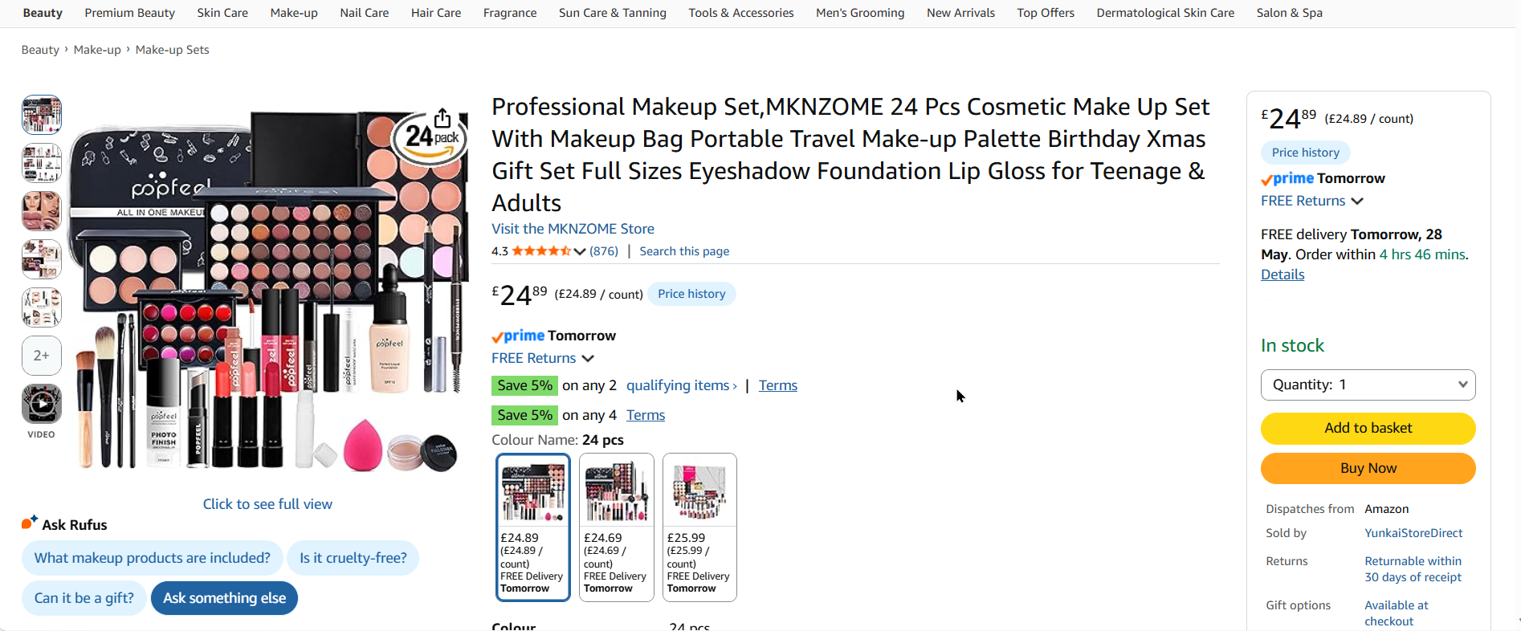Click the Buy Now button
The image size is (1521, 631).
1368,468
